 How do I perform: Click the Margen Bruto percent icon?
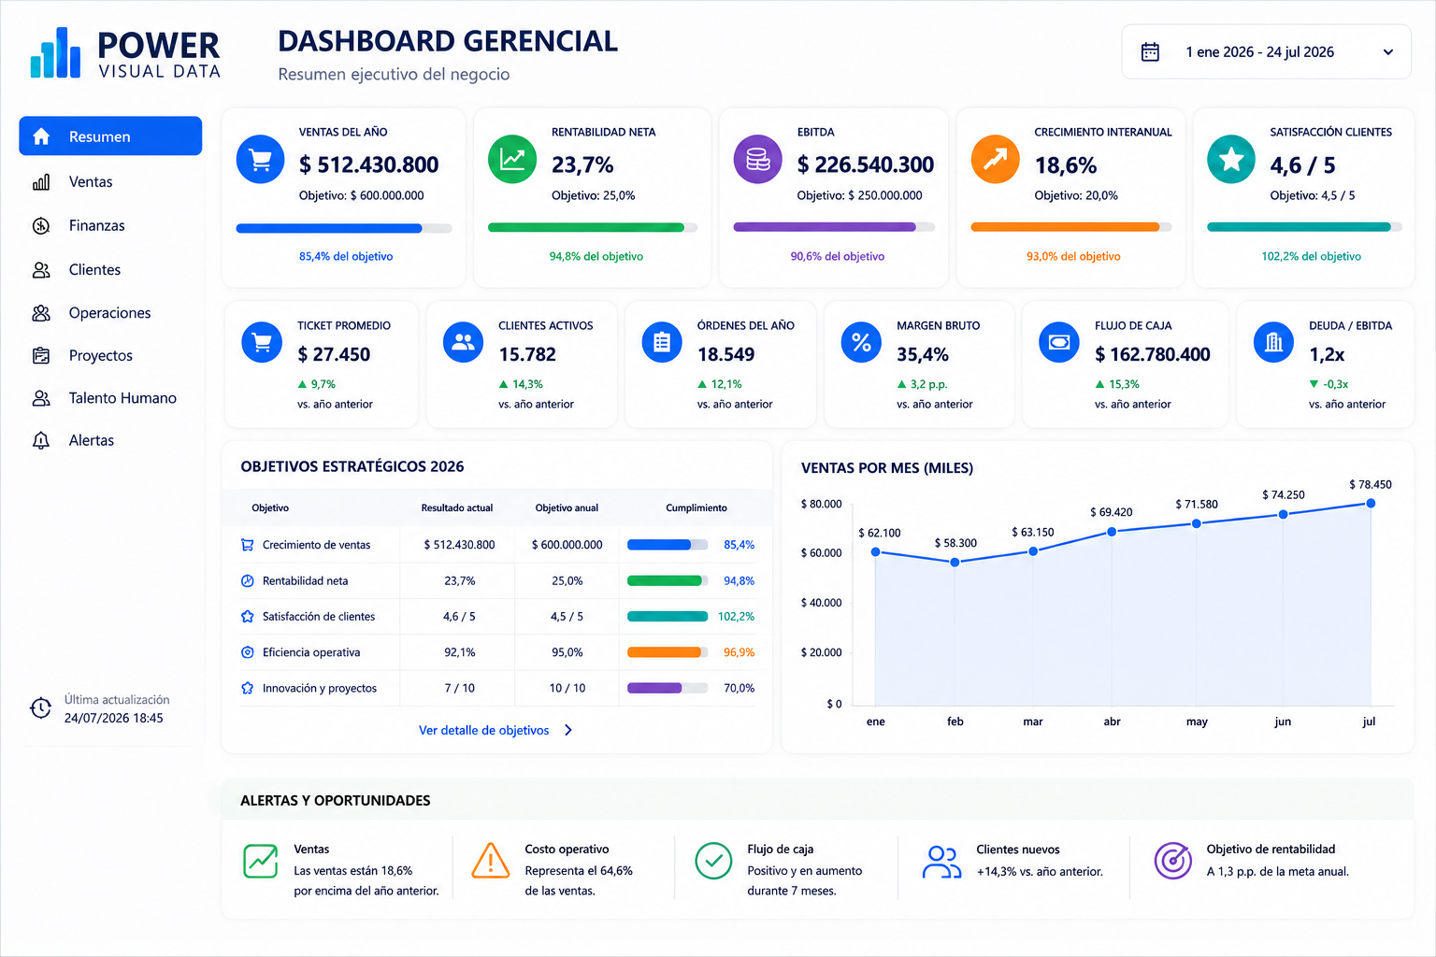pyautogui.click(x=861, y=342)
